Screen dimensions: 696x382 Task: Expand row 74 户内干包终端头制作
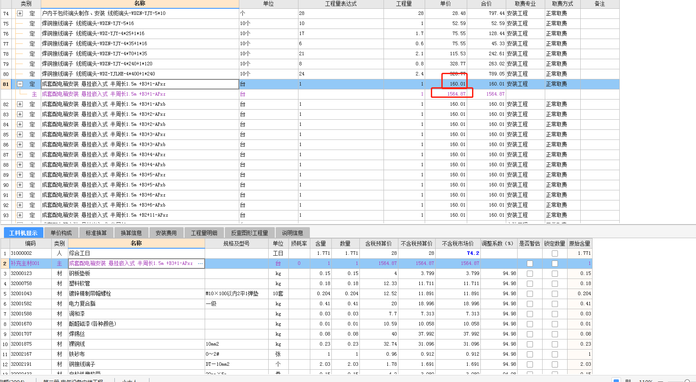pyautogui.click(x=20, y=14)
